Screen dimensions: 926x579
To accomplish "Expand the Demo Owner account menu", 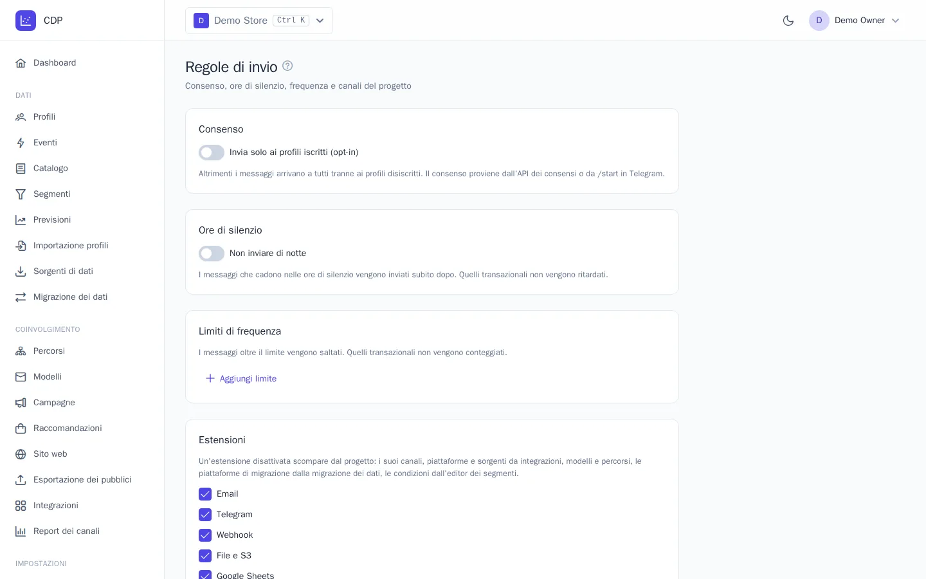I will pos(855,21).
